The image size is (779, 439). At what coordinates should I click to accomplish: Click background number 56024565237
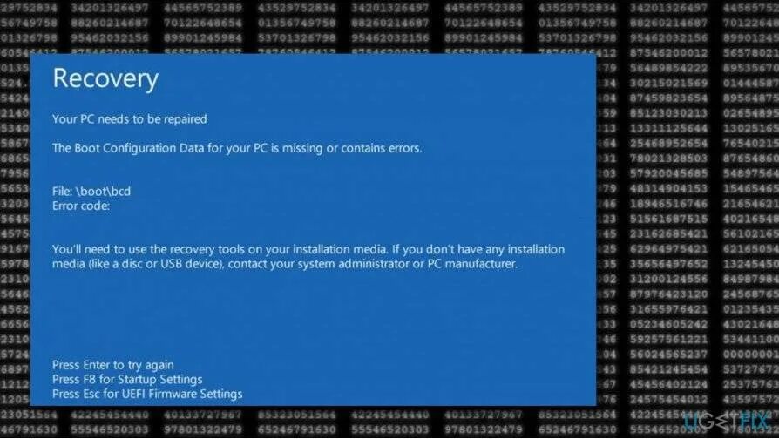[x=668, y=355]
